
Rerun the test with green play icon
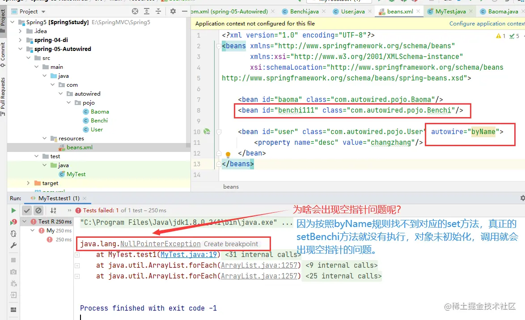coord(13,211)
